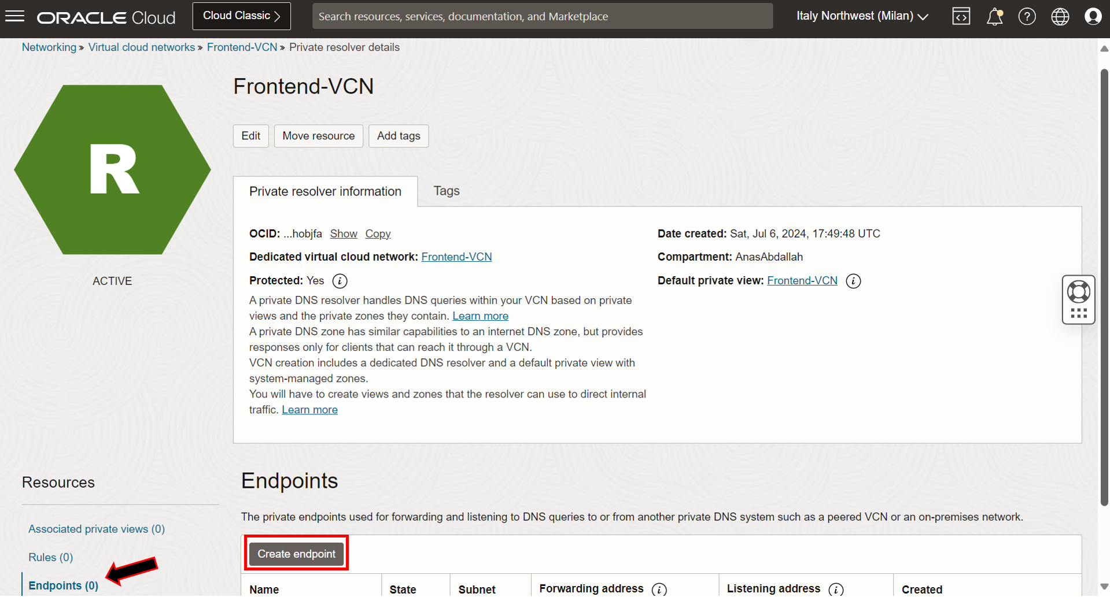Click the Oracle Cloud logo
The width and height of the screenshot is (1110, 597).
(x=106, y=17)
